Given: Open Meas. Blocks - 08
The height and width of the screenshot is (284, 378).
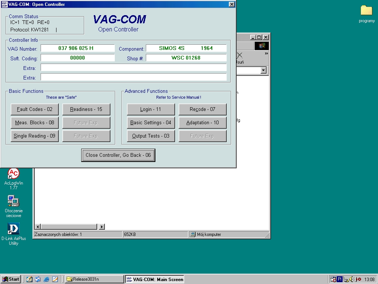Looking at the screenshot, I should coord(35,123).
